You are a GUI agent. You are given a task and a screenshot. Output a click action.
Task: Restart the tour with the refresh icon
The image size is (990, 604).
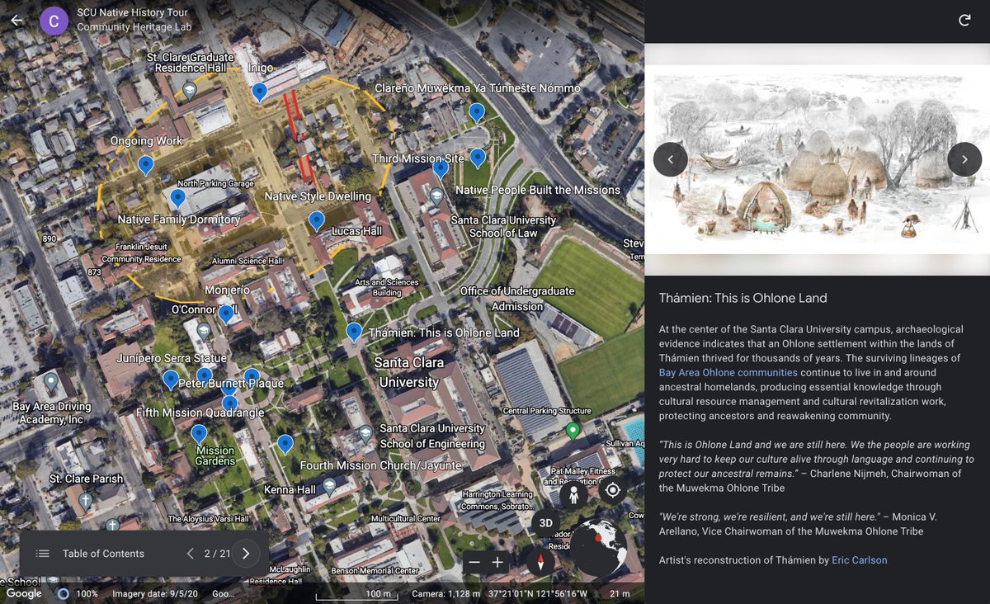(964, 21)
